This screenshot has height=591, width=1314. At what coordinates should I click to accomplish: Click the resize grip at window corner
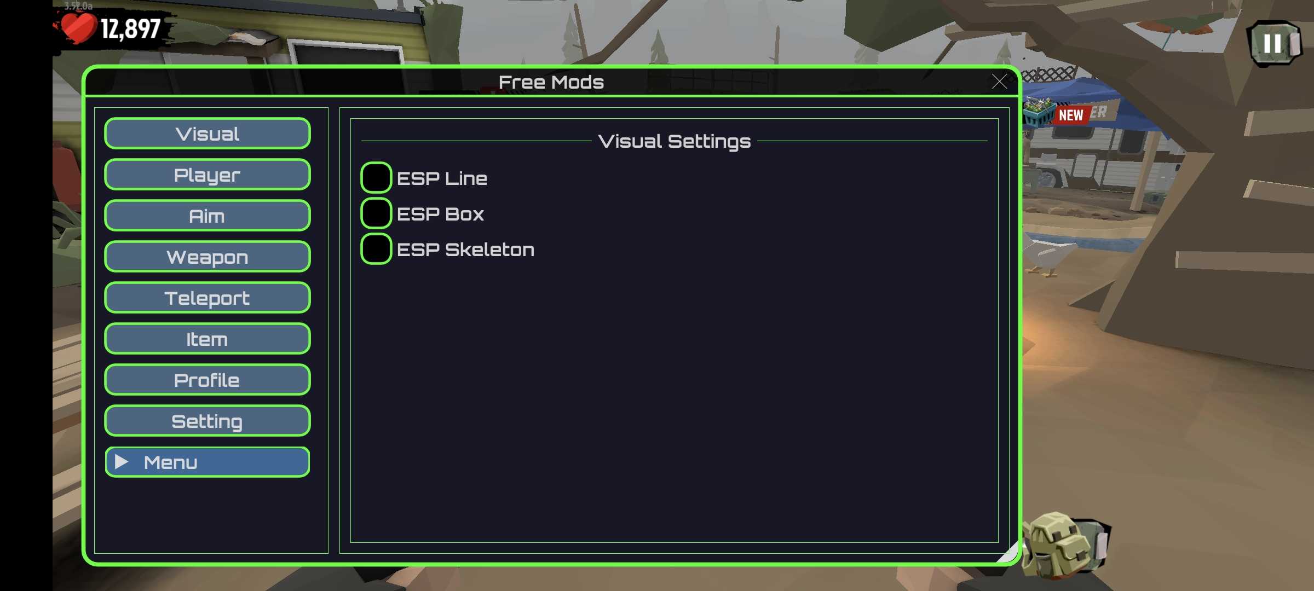1010,554
